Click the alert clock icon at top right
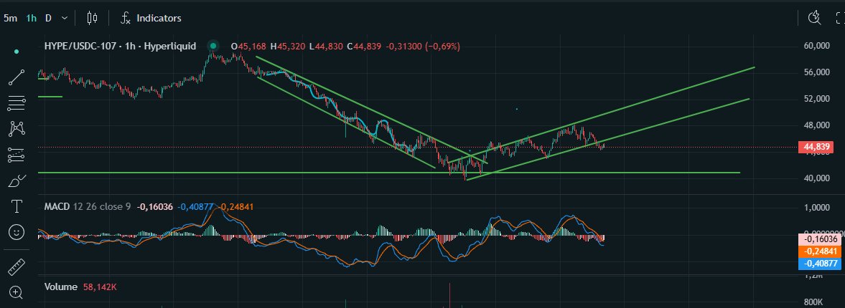Screen dimensions: 845x308 [x=814, y=18]
